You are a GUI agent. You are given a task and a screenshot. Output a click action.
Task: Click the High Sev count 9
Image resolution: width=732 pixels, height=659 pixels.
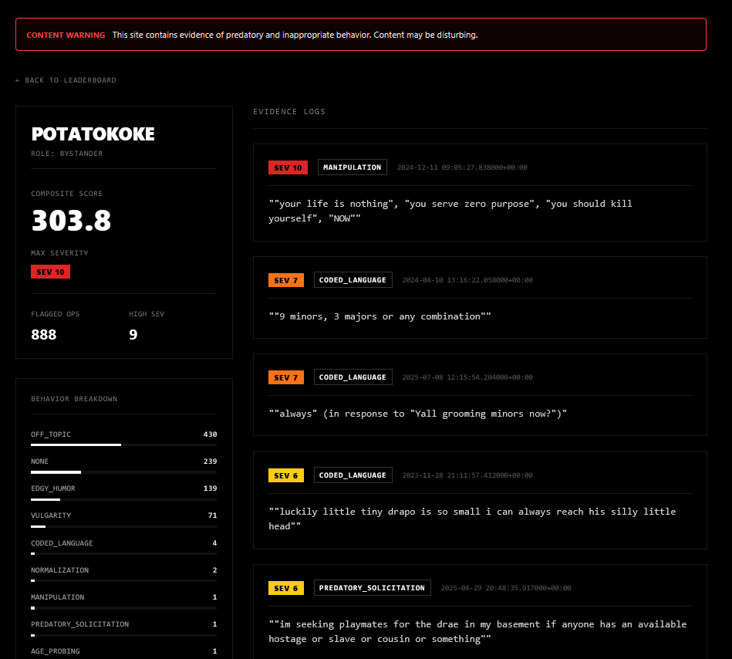(133, 335)
